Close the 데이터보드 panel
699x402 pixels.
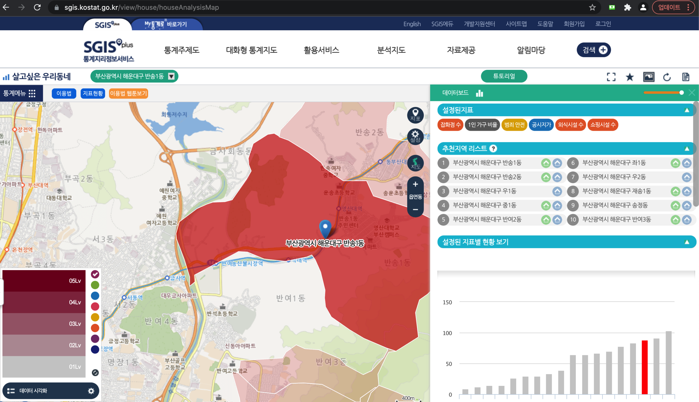pos(692,93)
